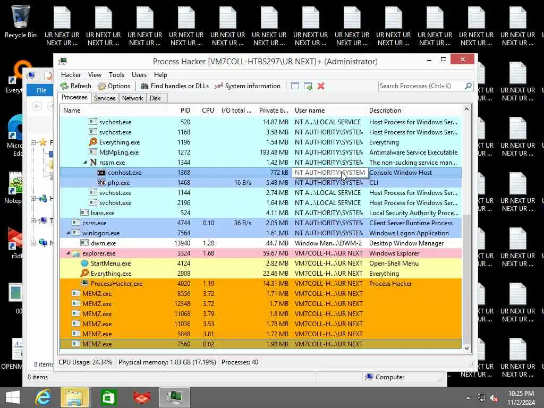
Task: Open the Users menu
Action: tap(139, 74)
